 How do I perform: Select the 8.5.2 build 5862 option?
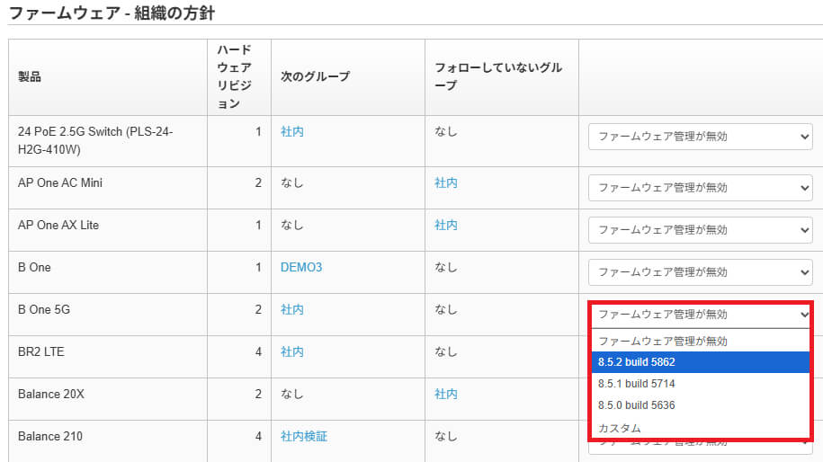pyautogui.click(x=700, y=362)
